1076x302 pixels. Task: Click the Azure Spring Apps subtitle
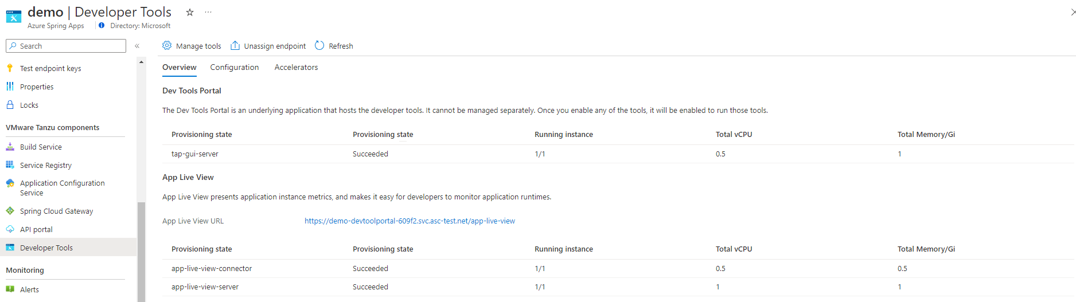[x=56, y=26]
